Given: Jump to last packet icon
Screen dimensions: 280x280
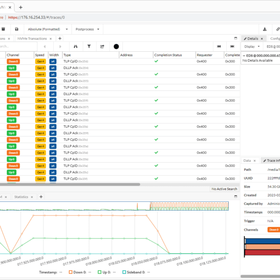Looking at the screenshot, I should pyautogui.click(x=232, y=46).
